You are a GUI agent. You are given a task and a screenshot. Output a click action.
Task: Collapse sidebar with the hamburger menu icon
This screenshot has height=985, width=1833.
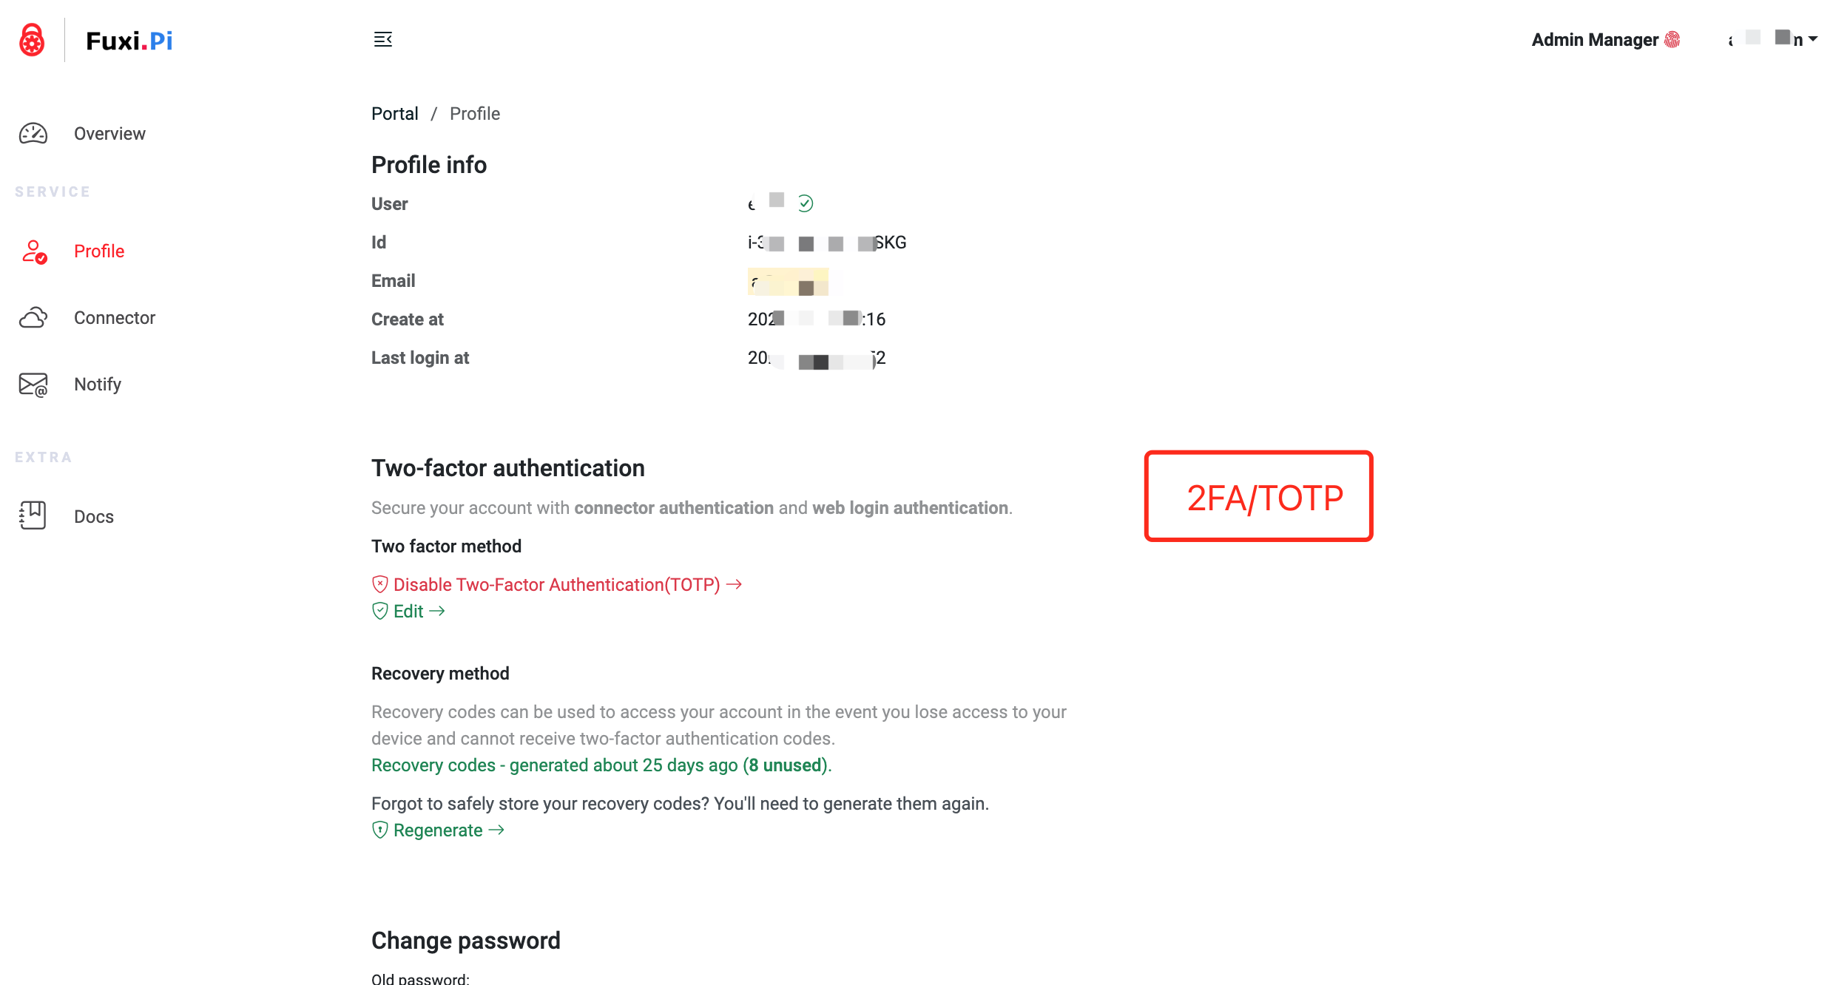(383, 39)
